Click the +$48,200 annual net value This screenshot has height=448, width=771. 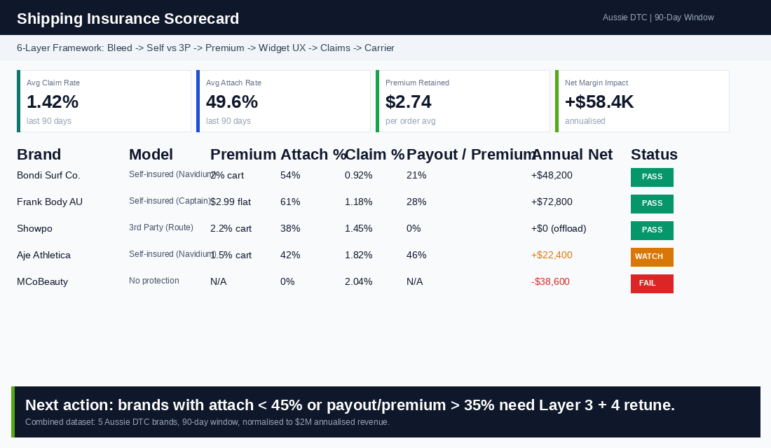tap(552, 176)
